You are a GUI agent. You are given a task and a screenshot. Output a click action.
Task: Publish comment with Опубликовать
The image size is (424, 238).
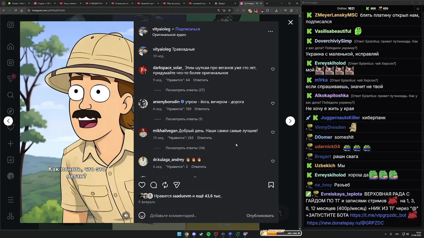[x=260, y=216]
